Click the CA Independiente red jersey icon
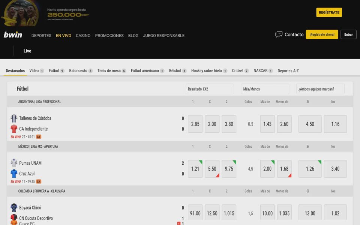Screen dimensions: 360x225 click(x=14, y=129)
